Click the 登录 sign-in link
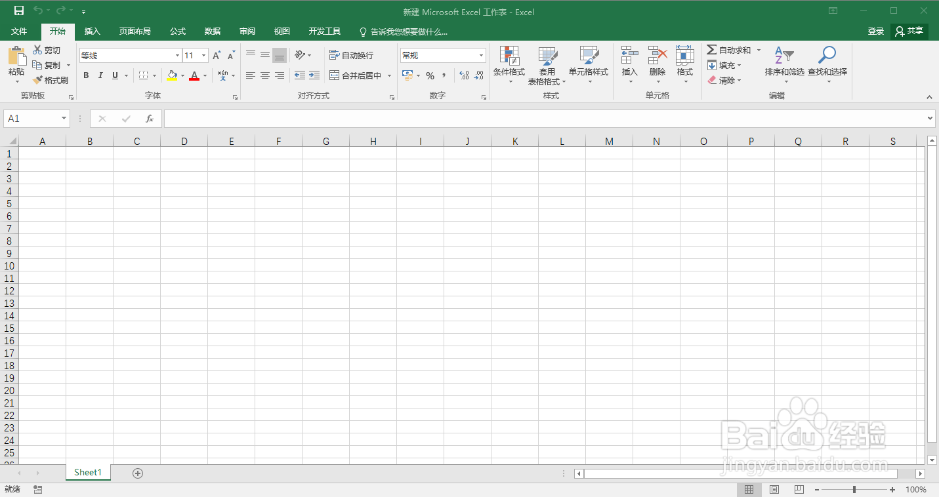This screenshot has height=497, width=939. coord(876,31)
